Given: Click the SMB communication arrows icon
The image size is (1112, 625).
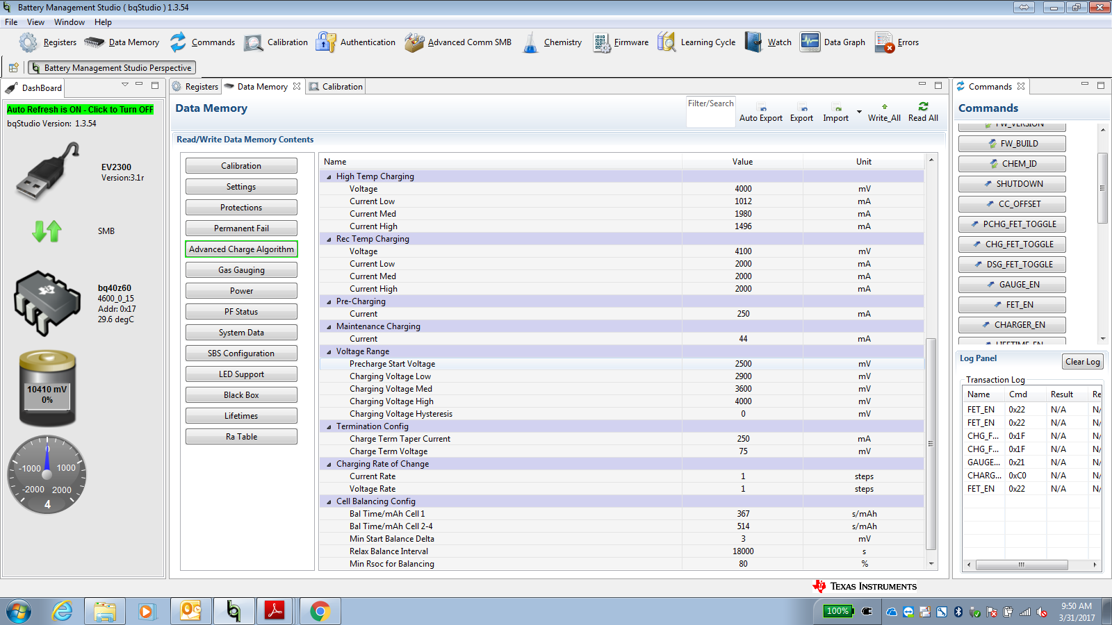Looking at the screenshot, I should click(x=47, y=231).
